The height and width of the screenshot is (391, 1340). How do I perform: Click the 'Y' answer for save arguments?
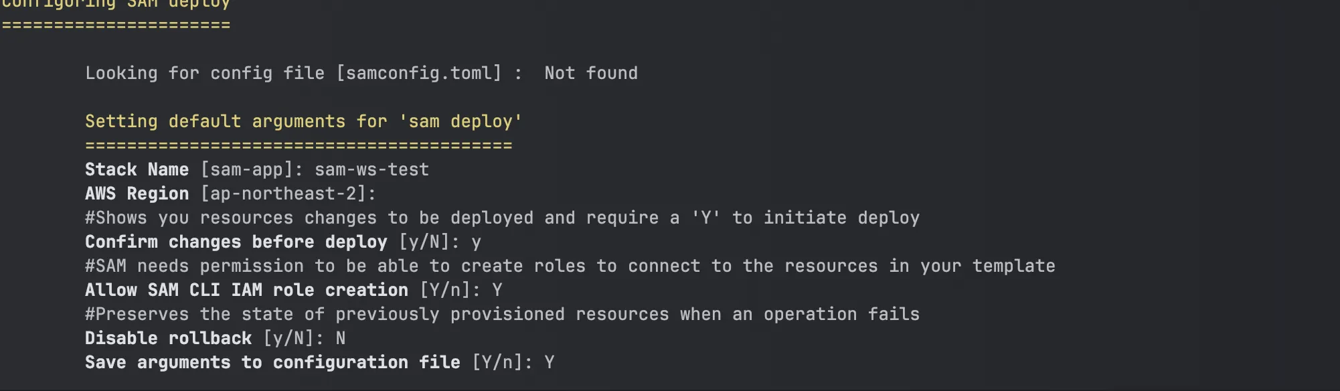550,362
